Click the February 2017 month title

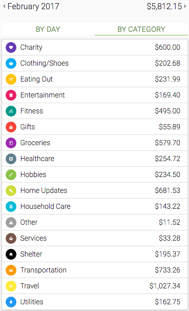pyautogui.click(x=33, y=6)
